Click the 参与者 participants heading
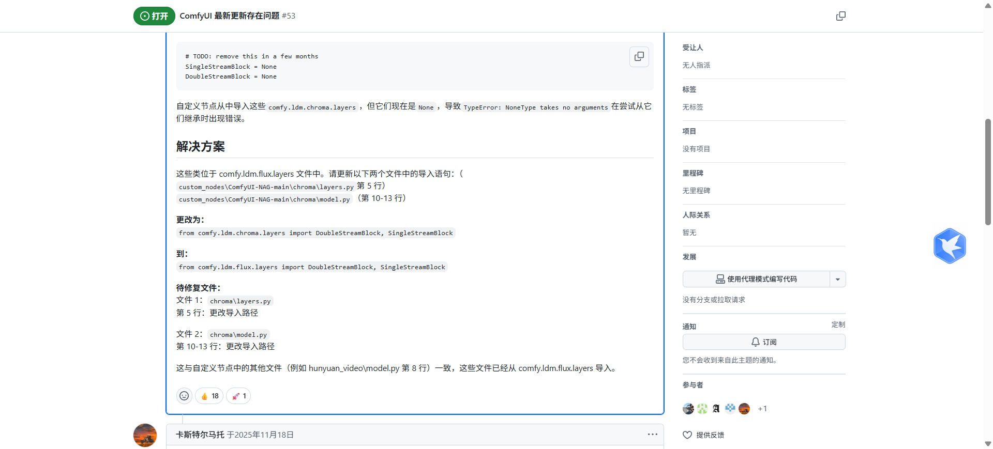Image resolution: width=993 pixels, height=449 pixels. coord(693,385)
